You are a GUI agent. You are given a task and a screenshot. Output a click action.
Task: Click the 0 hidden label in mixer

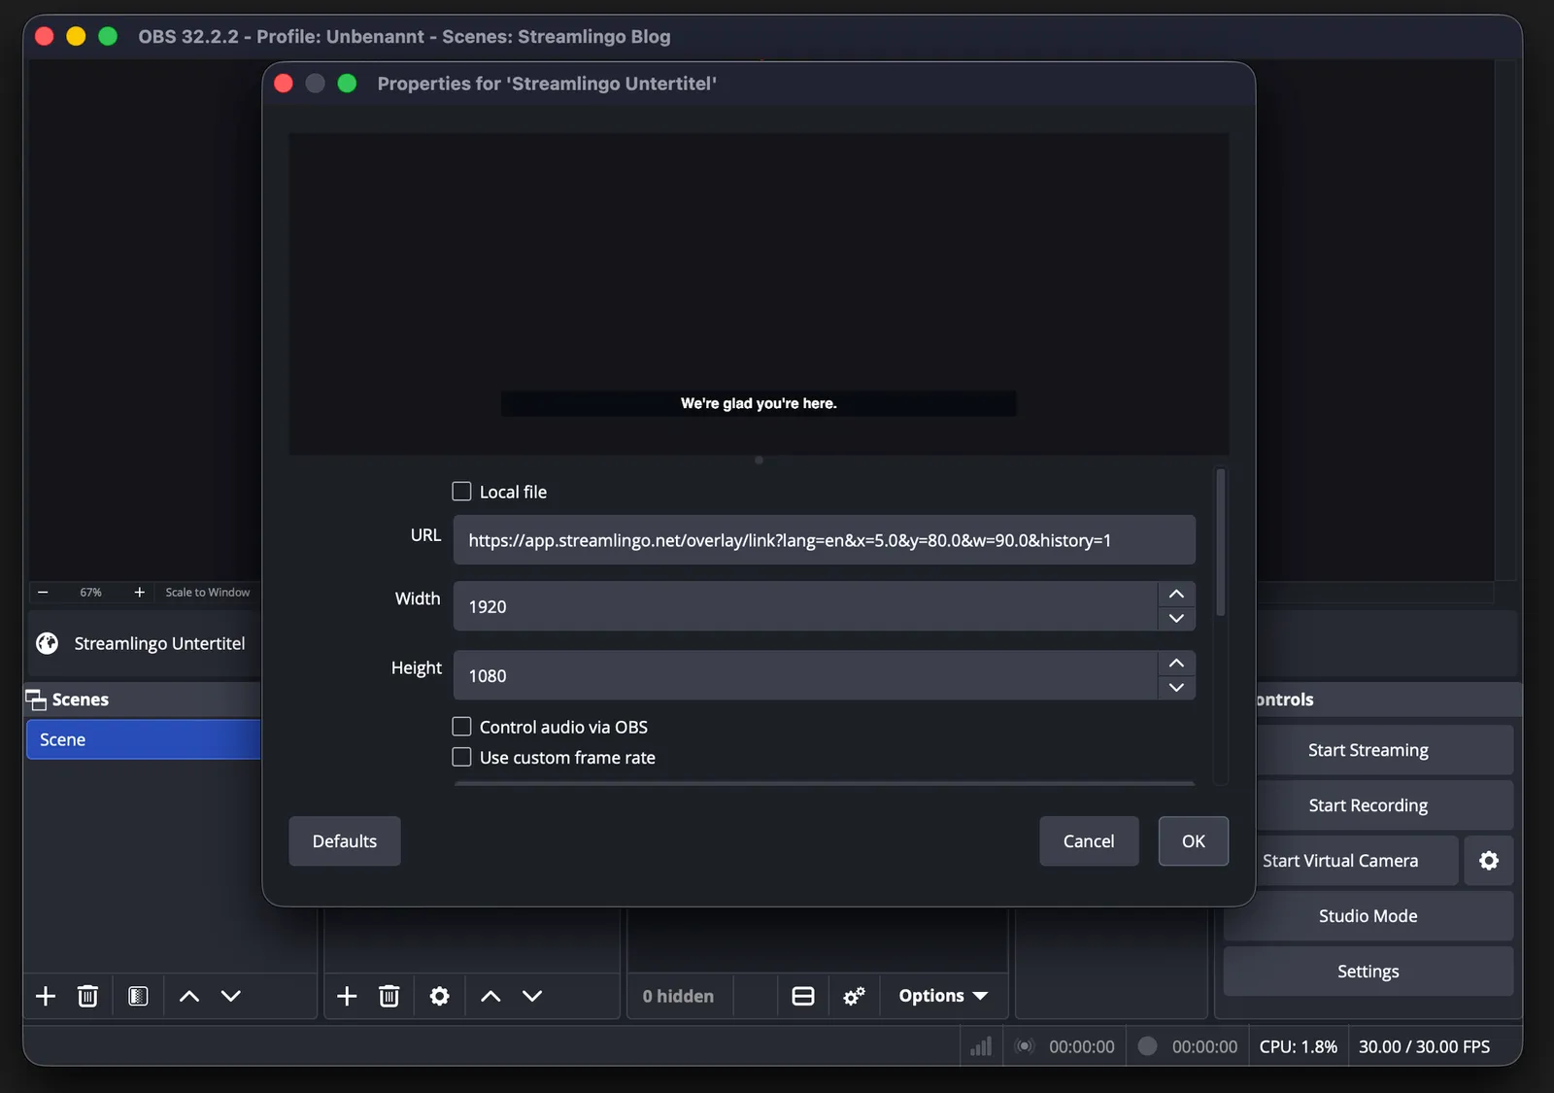tap(678, 996)
